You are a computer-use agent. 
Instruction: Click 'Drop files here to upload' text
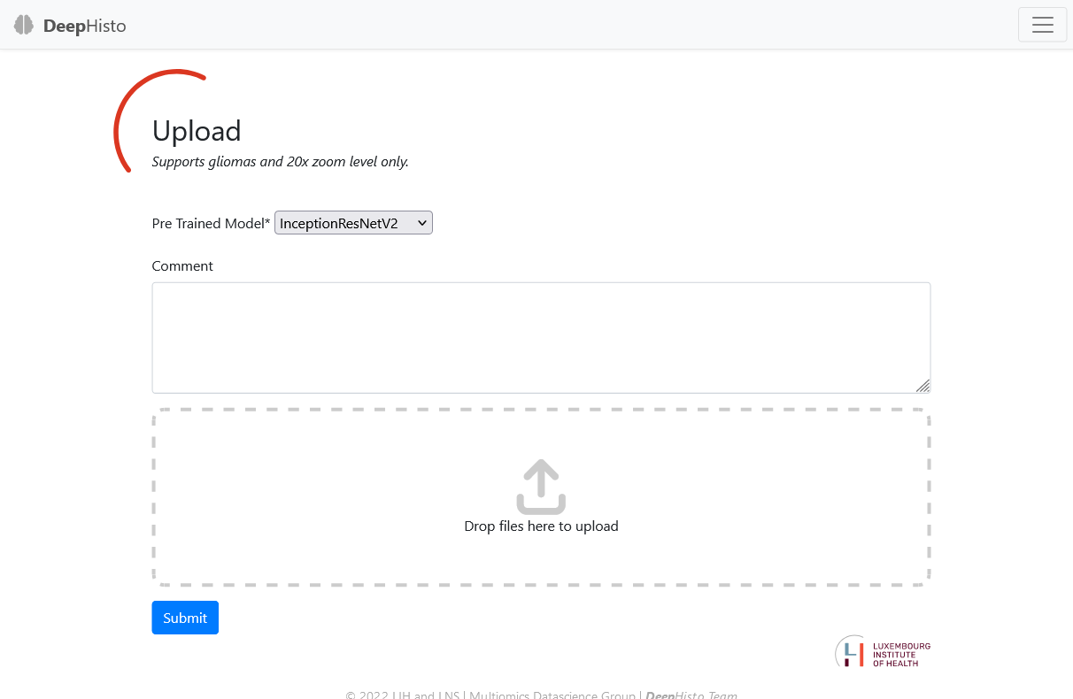(x=541, y=526)
